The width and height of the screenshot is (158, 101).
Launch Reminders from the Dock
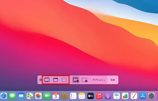tap(73, 96)
